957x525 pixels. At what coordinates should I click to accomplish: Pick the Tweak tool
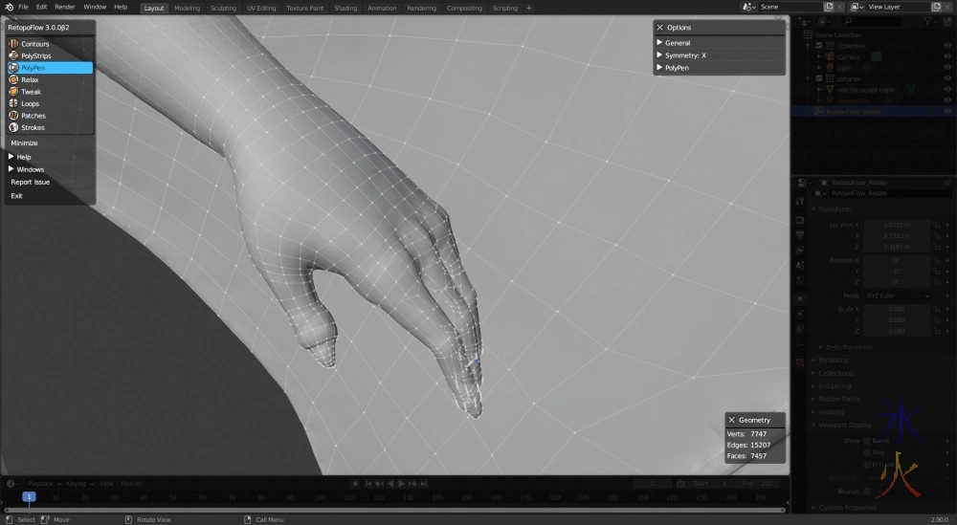(x=31, y=92)
